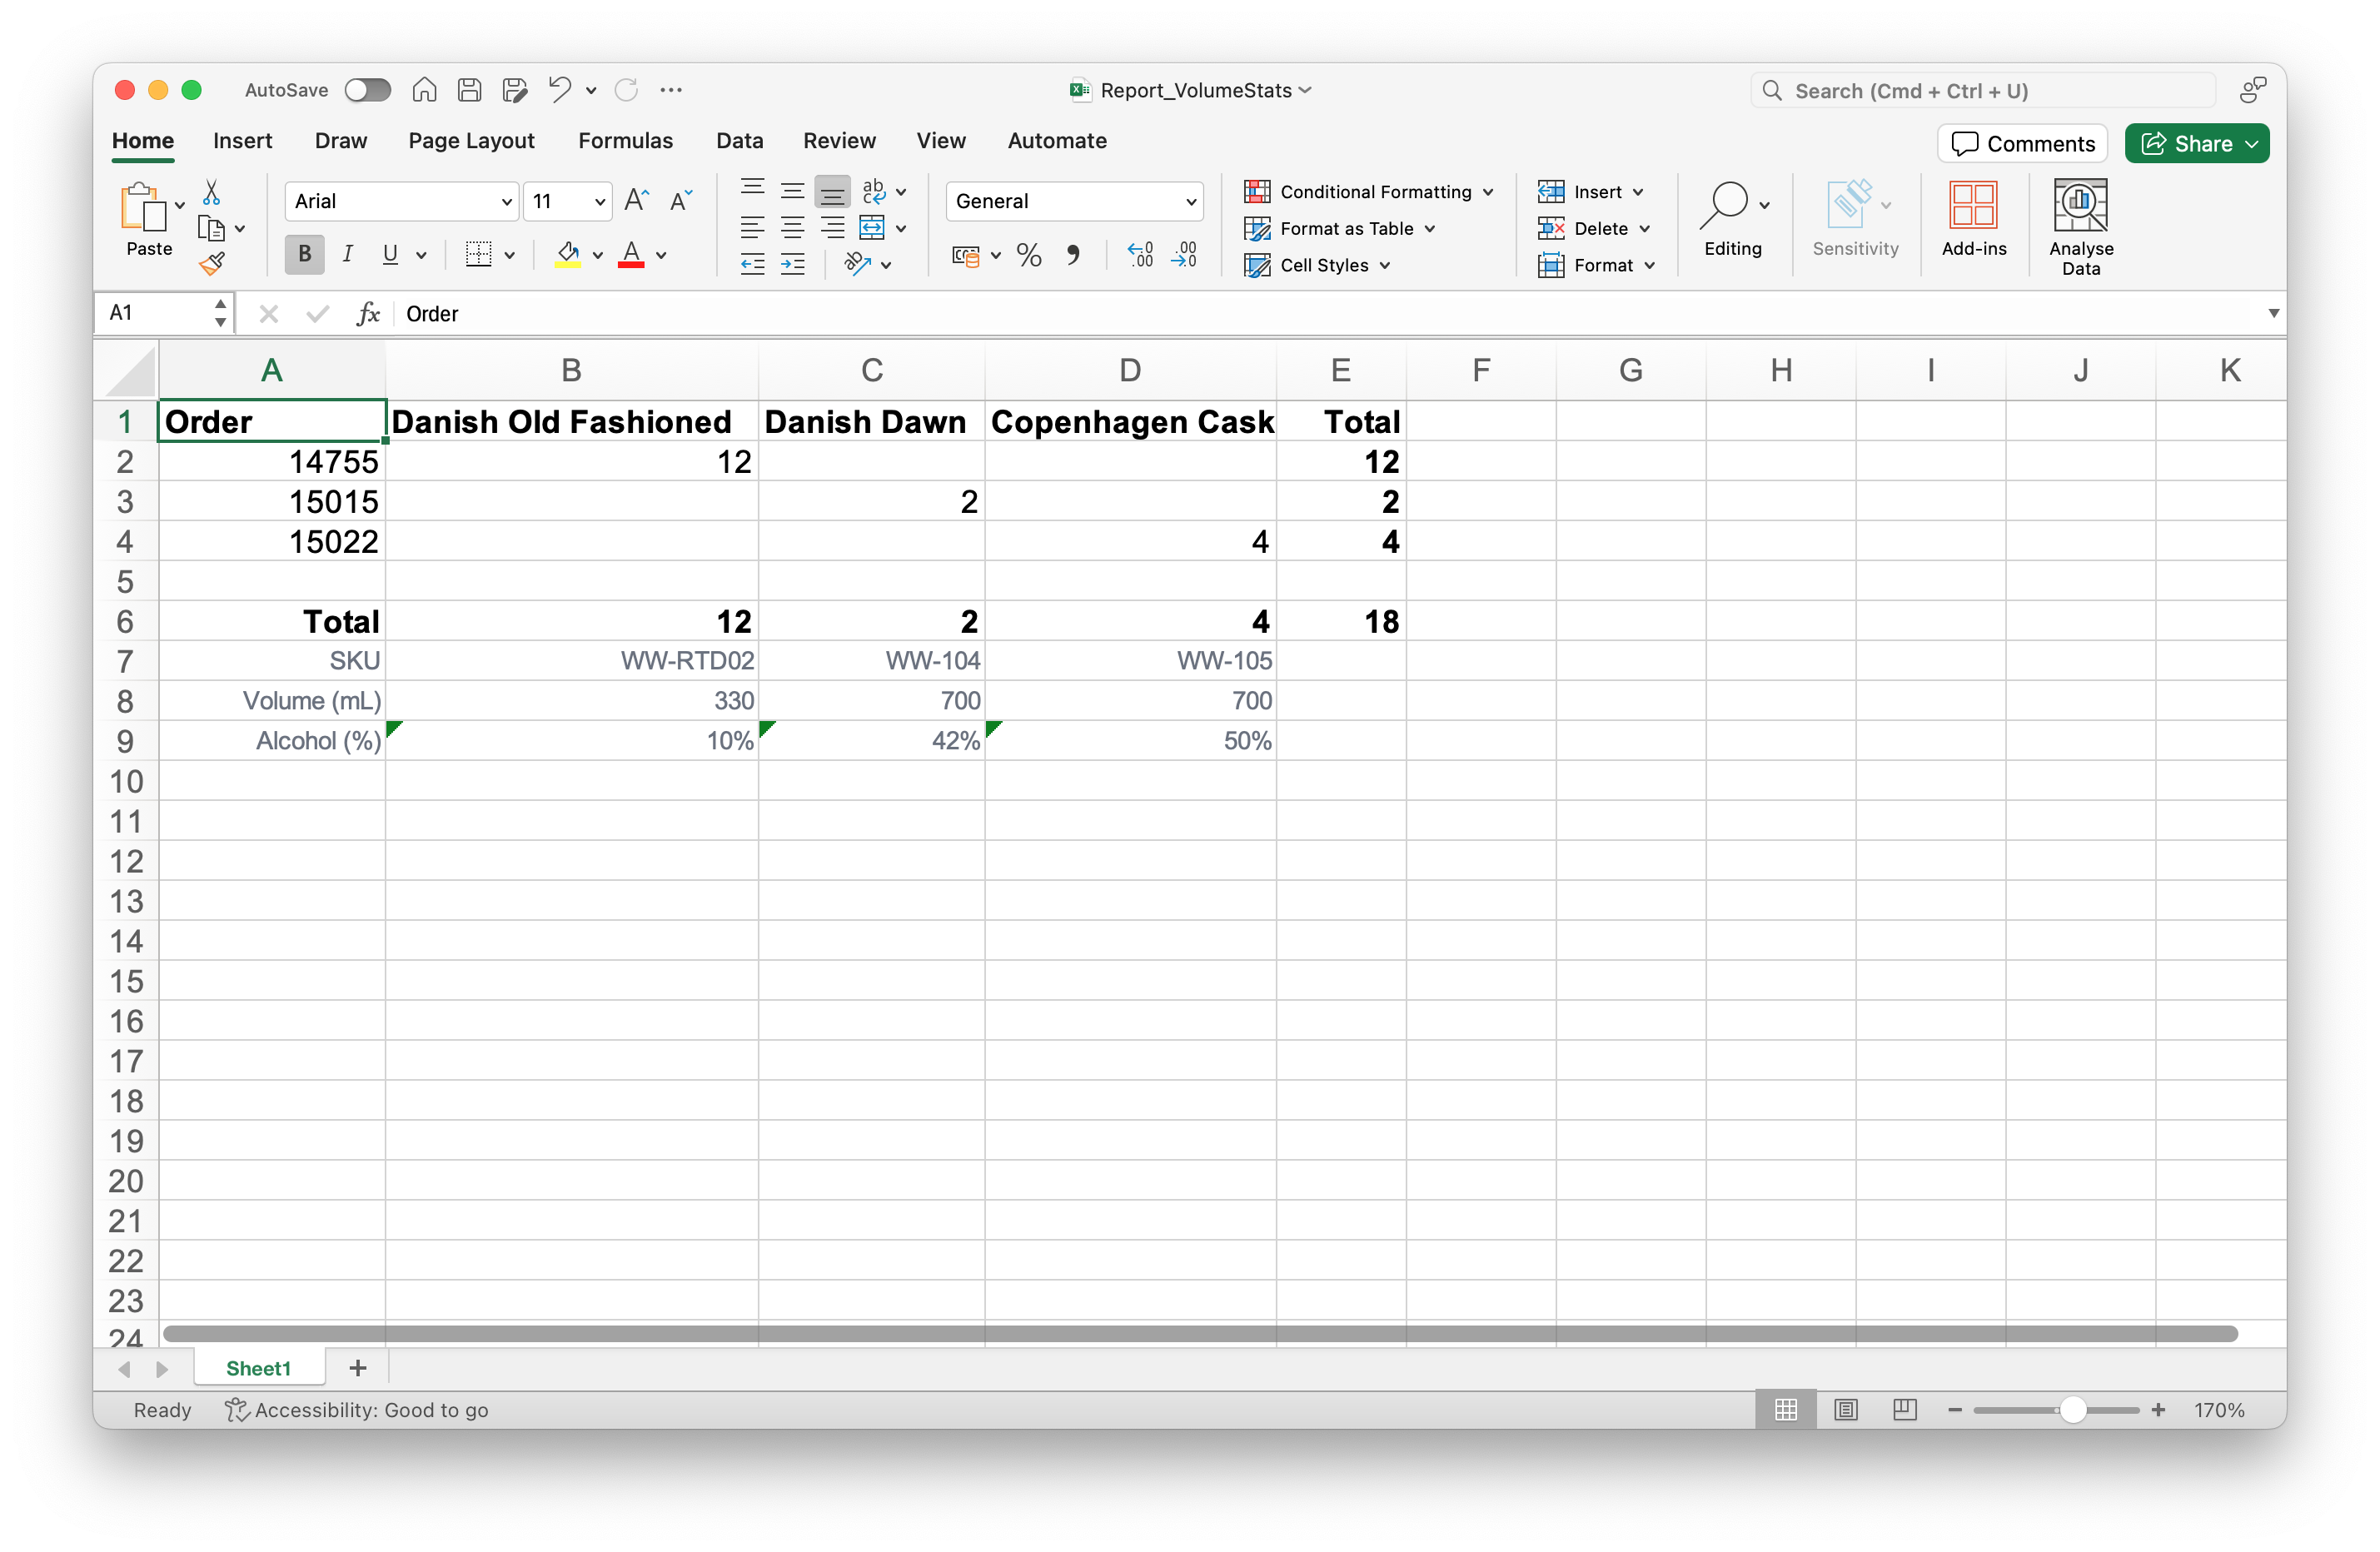Viewport: 2380px width, 1552px height.
Task: Click the Editing button
Action: tap(1734, 219)
